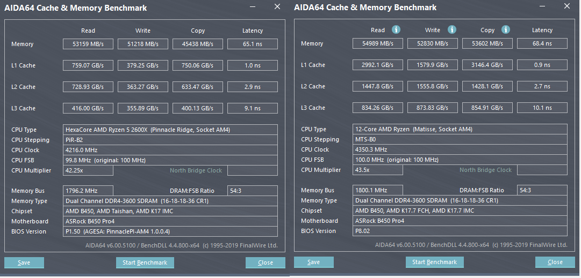Click CPU Stepping value MTS-B0

click(460, 139)
